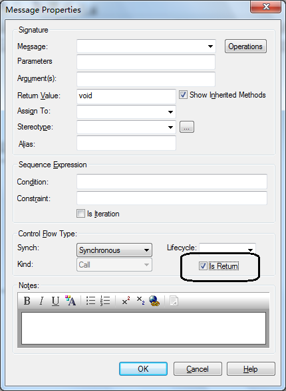This screenshot has height=391, width=286.
Task: Apply italic formatting in Notes
Action: click(x=41, y=301)
